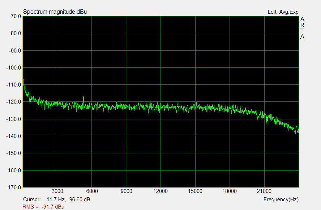
Task: Click the 'Frequency(Hz)' axis title
Action: coord(281,199)
